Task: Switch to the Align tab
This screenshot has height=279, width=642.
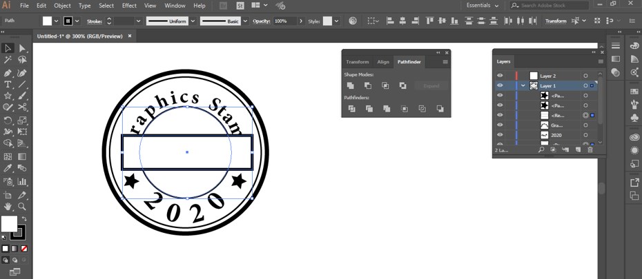Action: [x=383, y=62]
